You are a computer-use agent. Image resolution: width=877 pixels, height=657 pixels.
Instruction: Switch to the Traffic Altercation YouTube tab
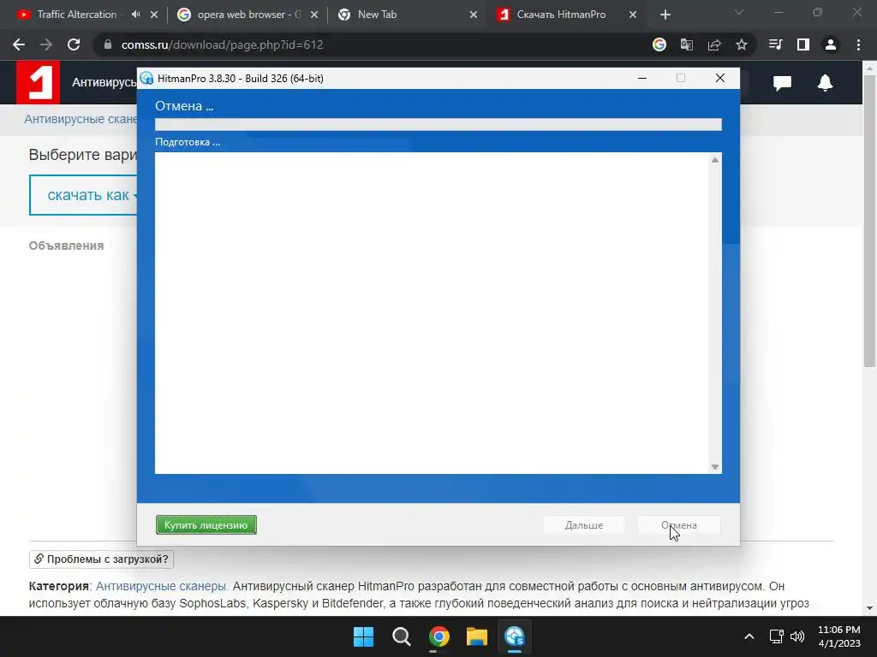[x=76, y=15]
